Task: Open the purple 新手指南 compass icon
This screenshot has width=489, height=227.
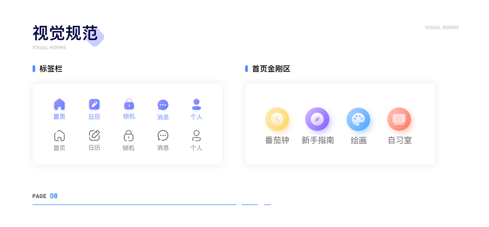Action: (x=317, y=119)
